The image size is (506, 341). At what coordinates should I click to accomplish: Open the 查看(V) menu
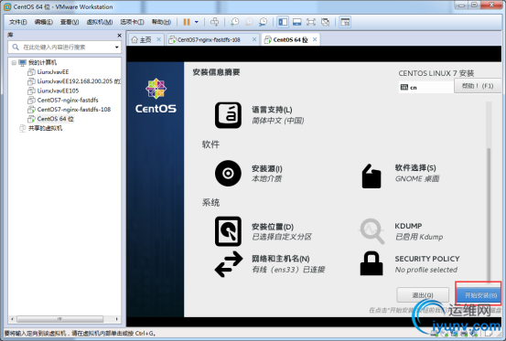click(70, 22)
